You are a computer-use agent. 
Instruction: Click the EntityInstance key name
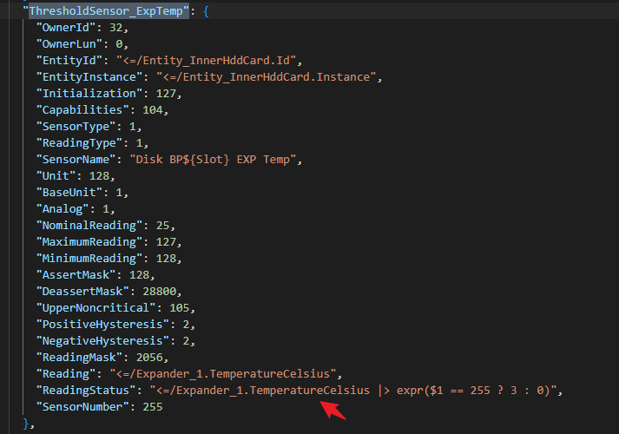(87, 77)
